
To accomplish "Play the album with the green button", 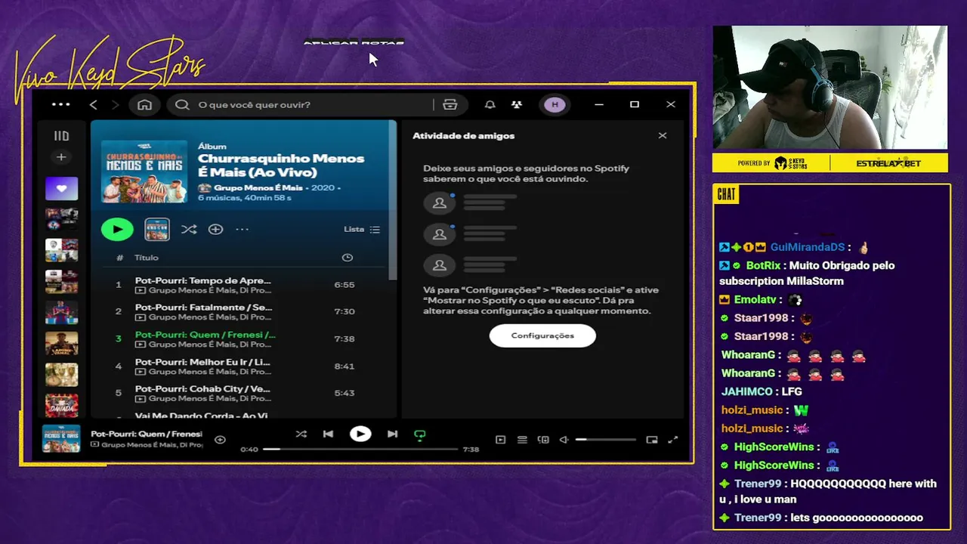I will click(117, 229).
